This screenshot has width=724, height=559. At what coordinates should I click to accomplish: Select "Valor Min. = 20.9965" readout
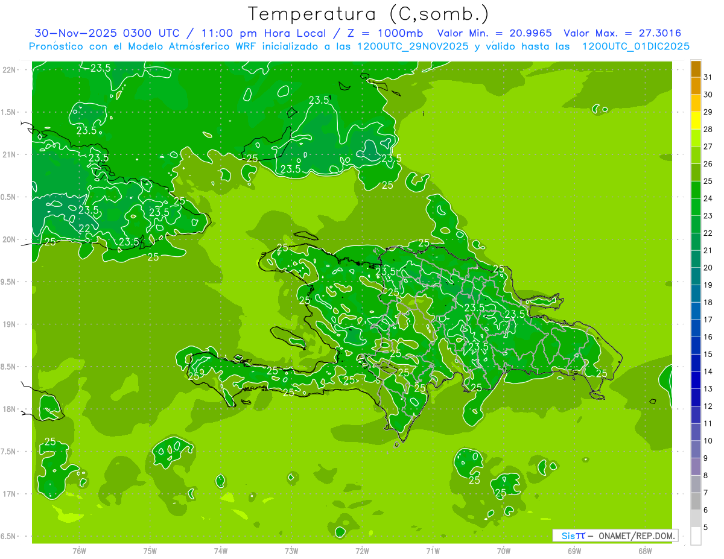pyautogui.click(x=495, y=34)
